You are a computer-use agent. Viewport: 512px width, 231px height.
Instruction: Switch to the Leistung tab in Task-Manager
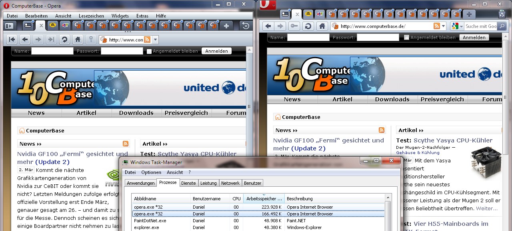[x=208, y=183]
